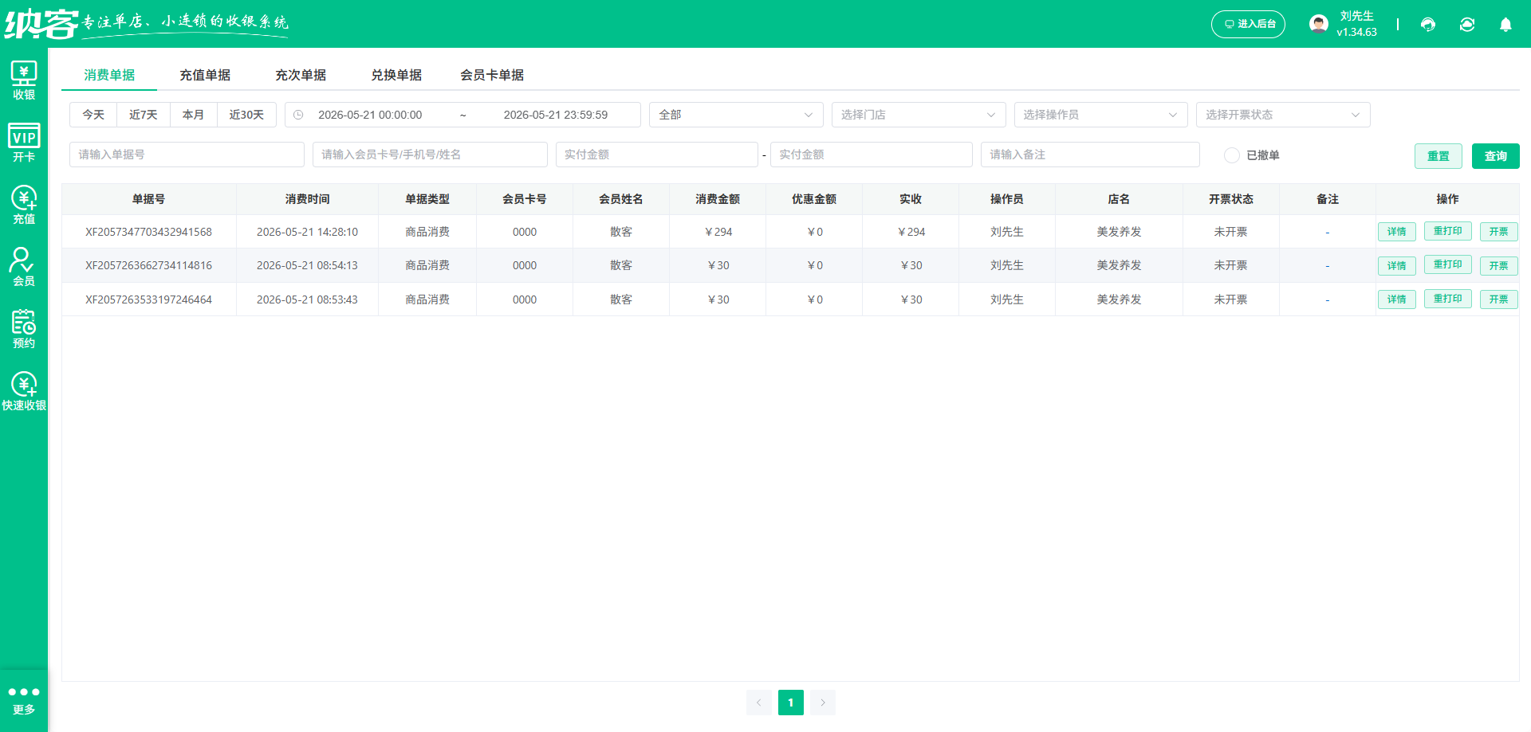
Task: Click the 实收 column header
Action: pyautogui.click(x=911, y=199)
